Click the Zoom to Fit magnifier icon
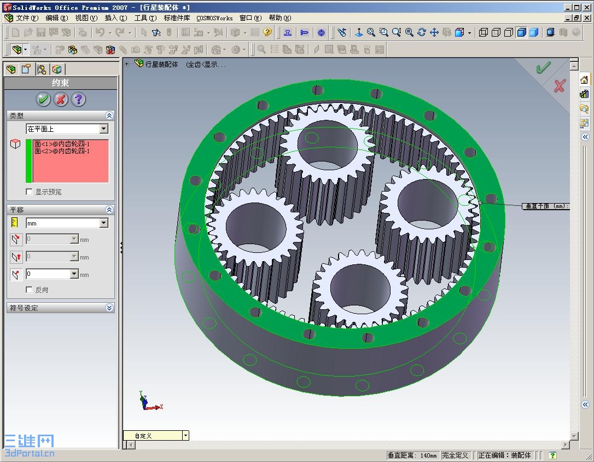Screen dimensions: 594x462 [x=371, y=33]
